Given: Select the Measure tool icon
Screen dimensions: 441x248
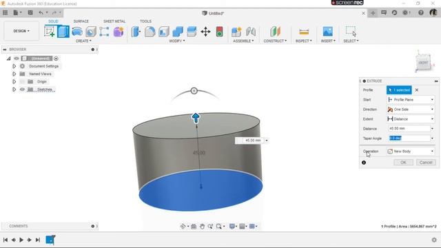Looking at the screenshot, I should (304, 32).
